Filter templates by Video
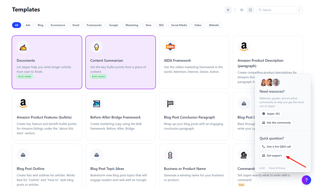This screenshot has width=315, height=187. coord(198,25)
